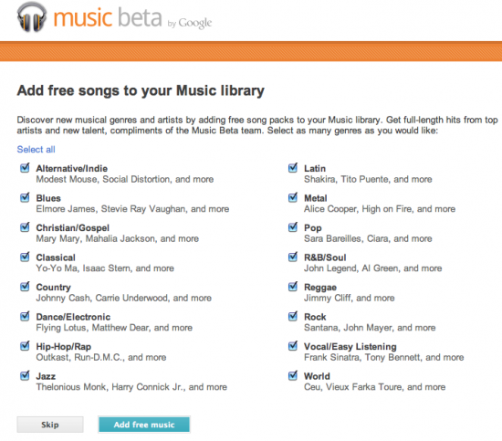Toggle the Country checkbox
The width and height of the screenshot is (502, 441).
pos(25,287)
